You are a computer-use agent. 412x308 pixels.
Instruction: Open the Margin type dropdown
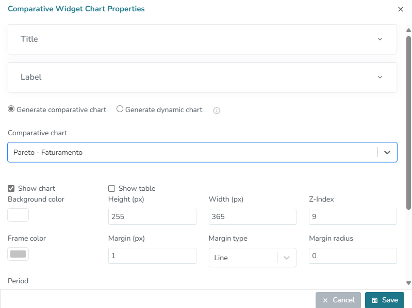tap(253, 258)
